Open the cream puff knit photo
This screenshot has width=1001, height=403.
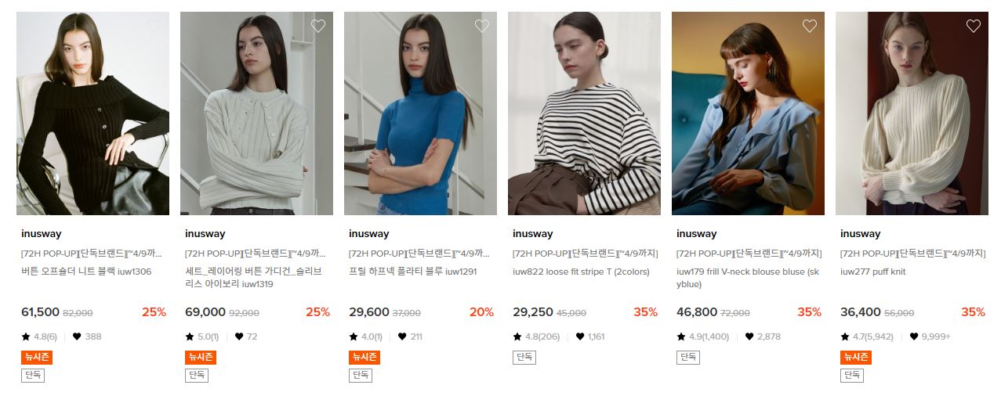click(x=912, y=113)
